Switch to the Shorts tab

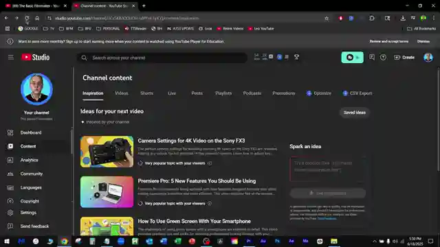(x=146, y=93)
